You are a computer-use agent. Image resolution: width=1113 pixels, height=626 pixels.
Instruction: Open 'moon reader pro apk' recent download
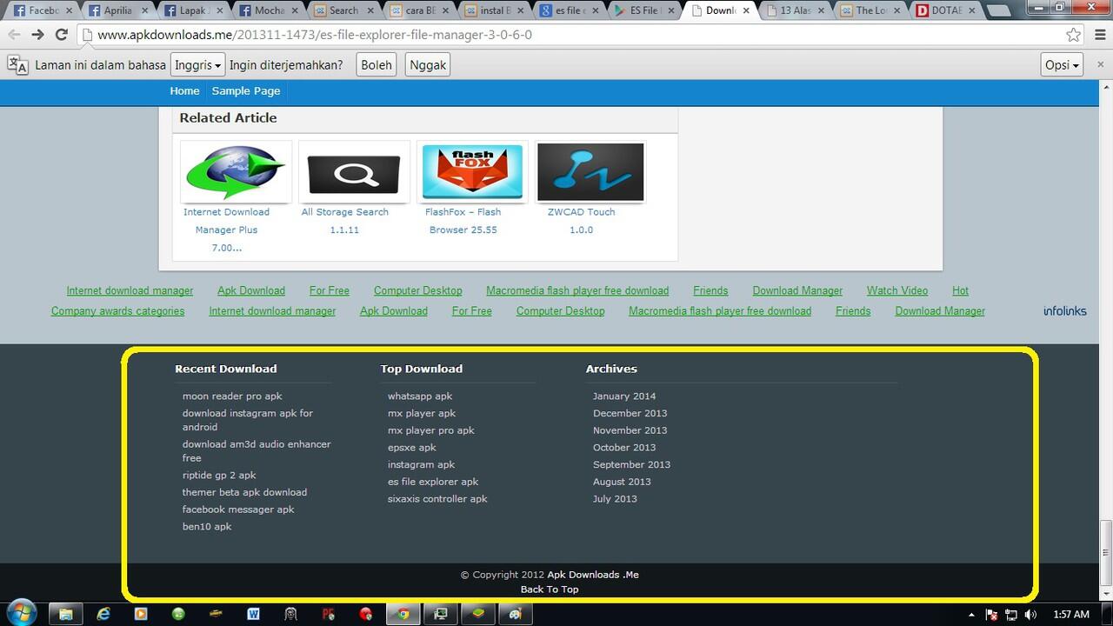click(x=232, y=396)
